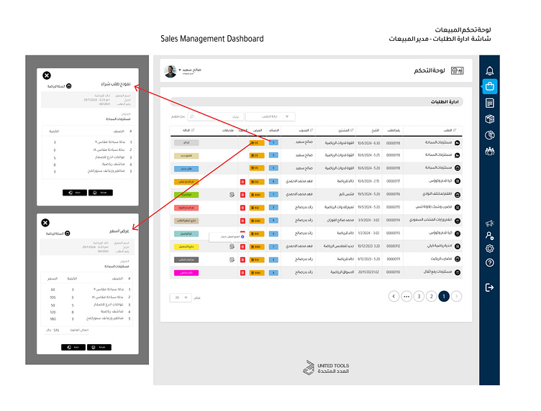Select the shopping bag orders icon in sidebar
541x411 pixels.
coord(490,86)
